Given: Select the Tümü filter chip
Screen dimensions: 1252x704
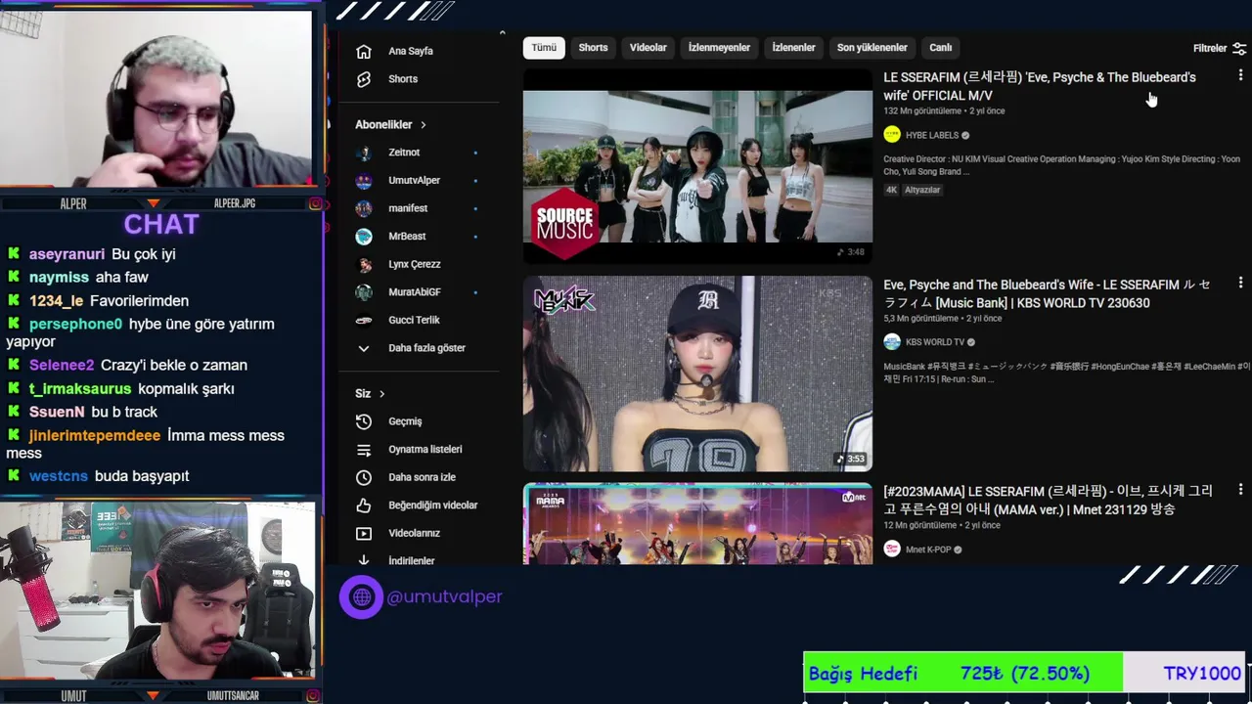Looking at the screenshot, I should click(x=544, y=48).
